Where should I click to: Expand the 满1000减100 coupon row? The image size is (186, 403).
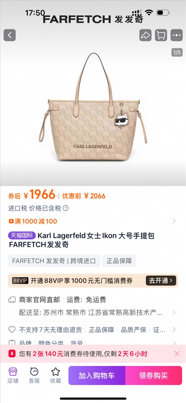point(93,221)
